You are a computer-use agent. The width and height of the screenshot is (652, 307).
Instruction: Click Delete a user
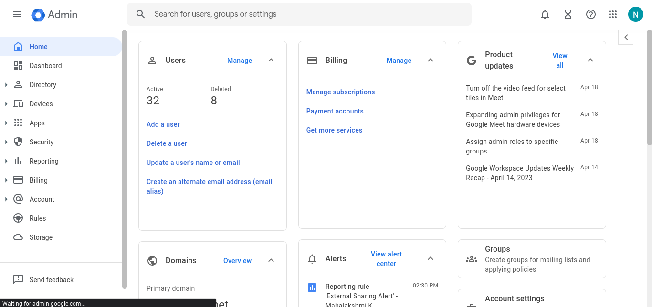tap(167, 143)
